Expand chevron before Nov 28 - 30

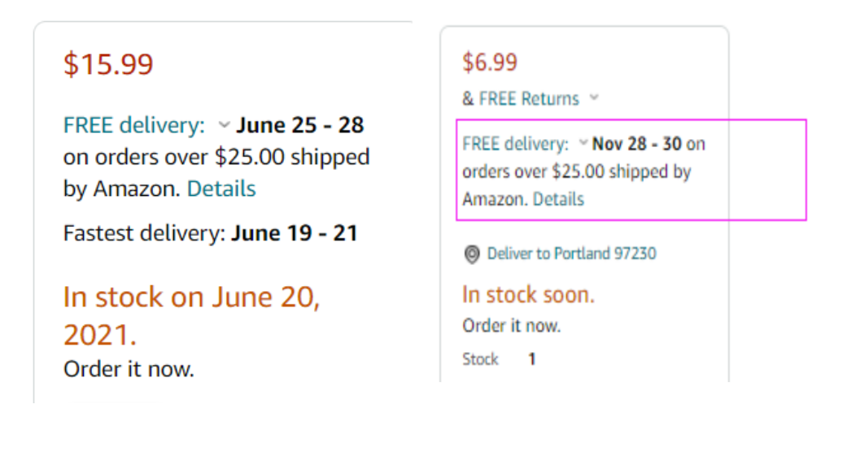click(583, 144)
